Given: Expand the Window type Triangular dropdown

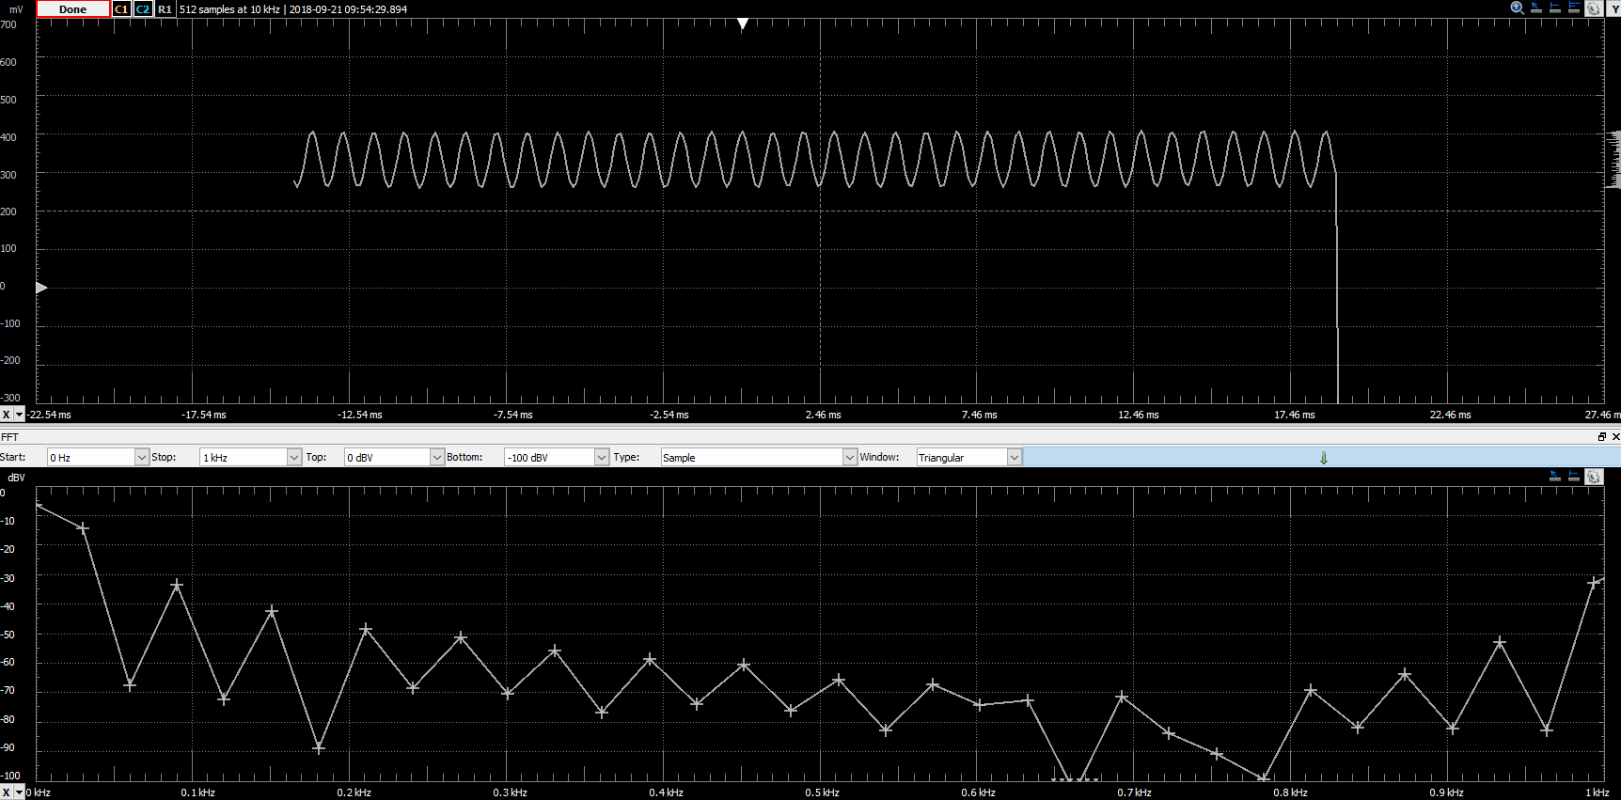Looking at the screenshot, I should coord(1014,457).
